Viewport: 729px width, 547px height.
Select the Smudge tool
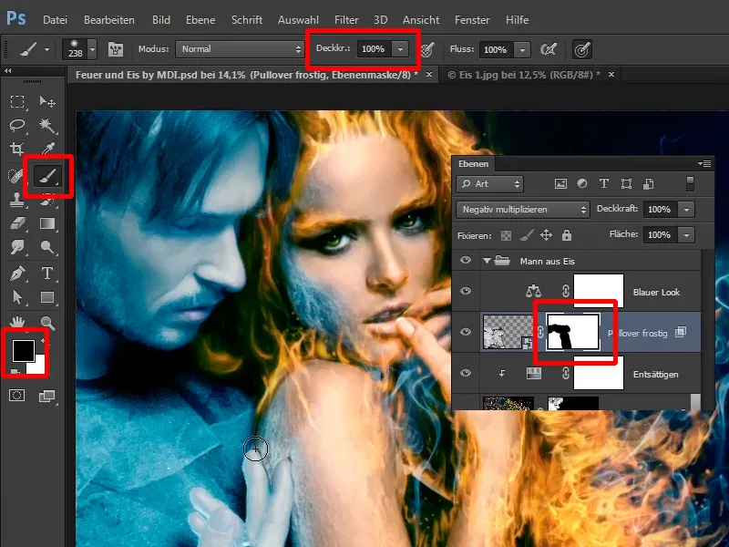(17, 247)
